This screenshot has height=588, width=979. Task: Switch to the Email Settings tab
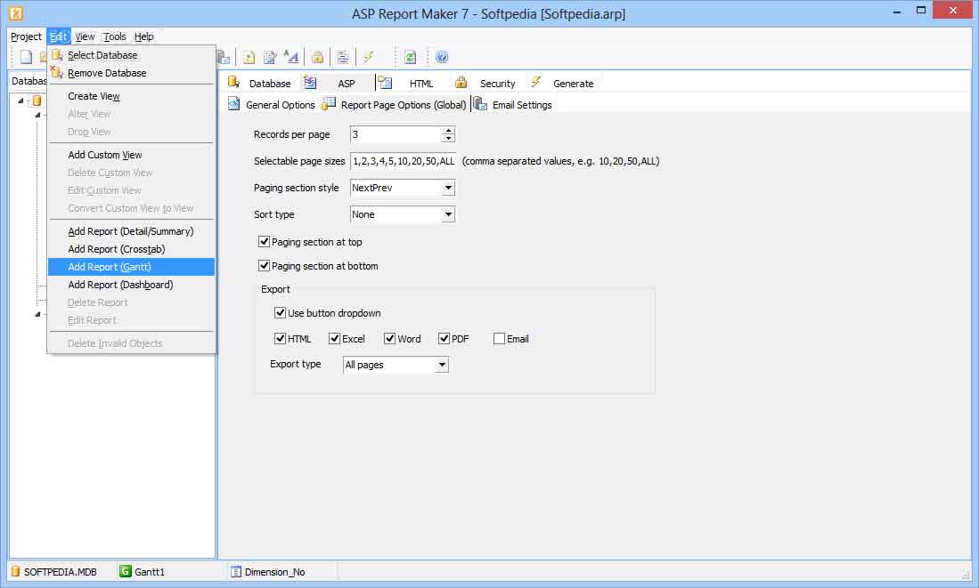pyautogui.click(x=521, y=104)
